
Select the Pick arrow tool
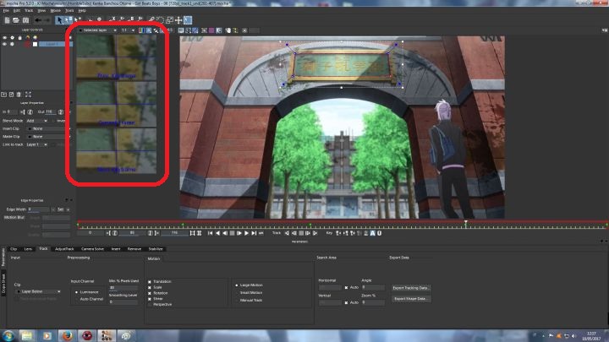pyautogui.click(x=59, y=20)
